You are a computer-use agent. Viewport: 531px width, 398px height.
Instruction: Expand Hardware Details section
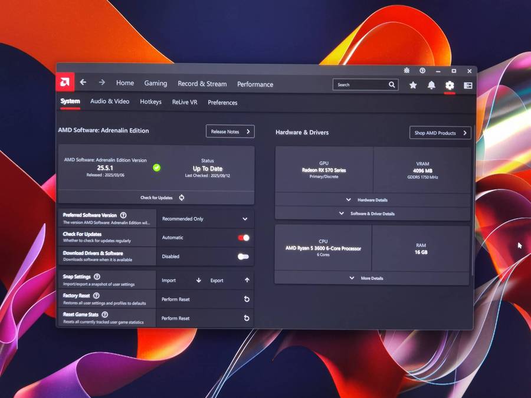click(372, 200)
